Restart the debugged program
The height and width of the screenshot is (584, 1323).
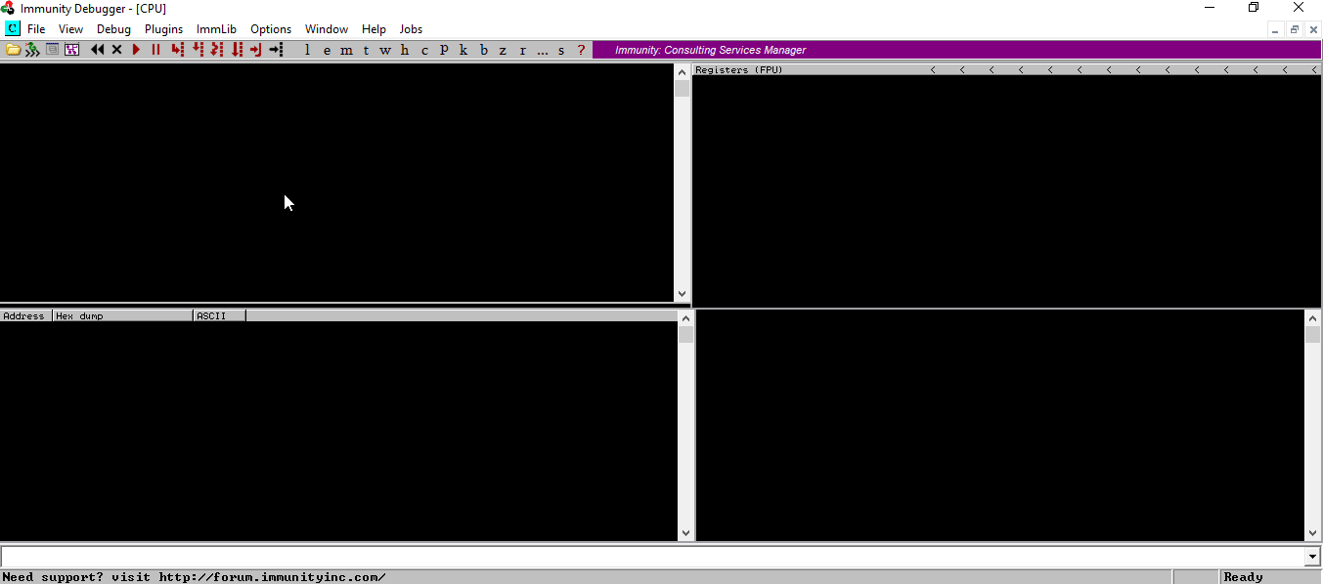point(97,49)
